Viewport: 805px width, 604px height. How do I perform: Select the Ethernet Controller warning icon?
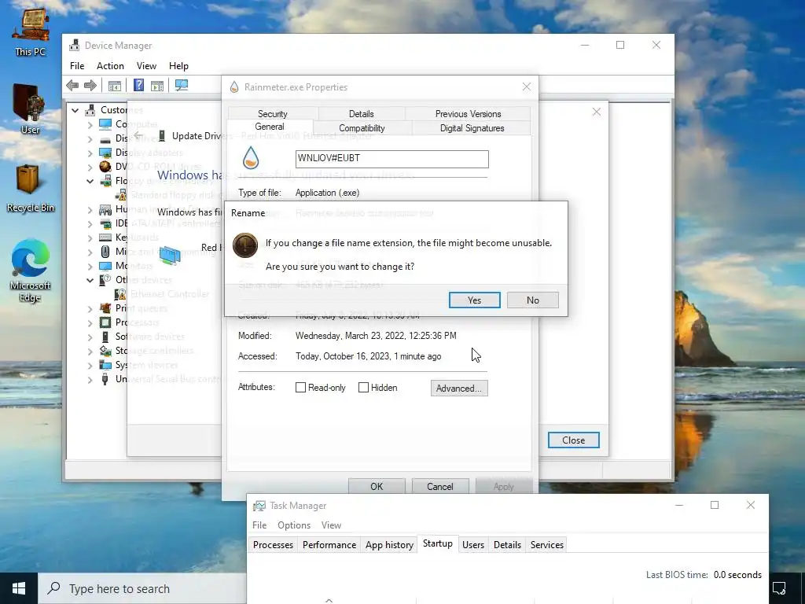120,294
